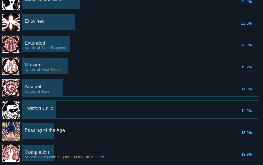Click the Extended achievement title
This screenshot has height=165, width=263.
[35, 43]
